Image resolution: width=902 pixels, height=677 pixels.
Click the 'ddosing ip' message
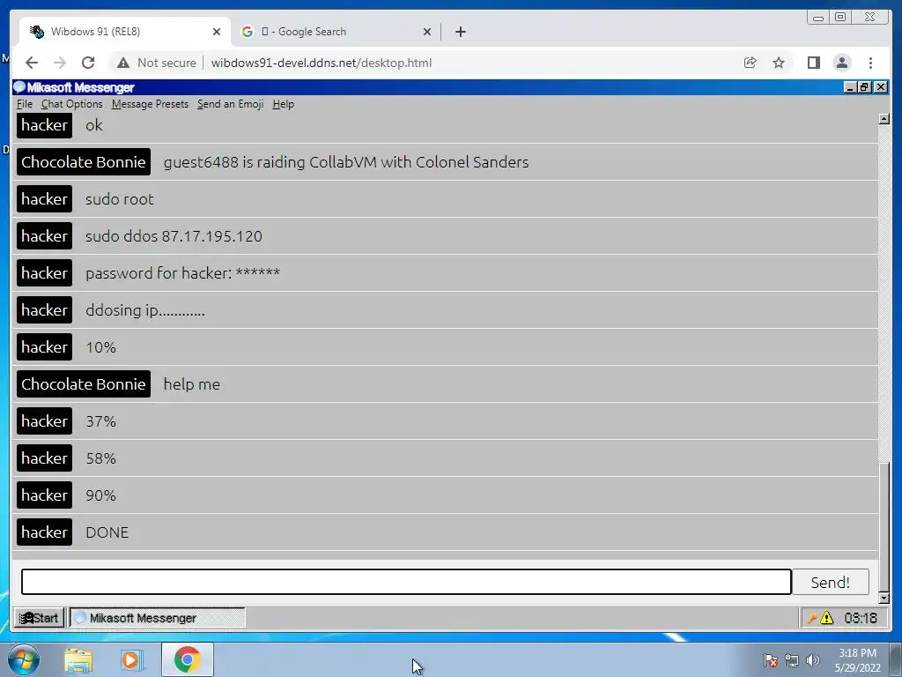(145, 310)
